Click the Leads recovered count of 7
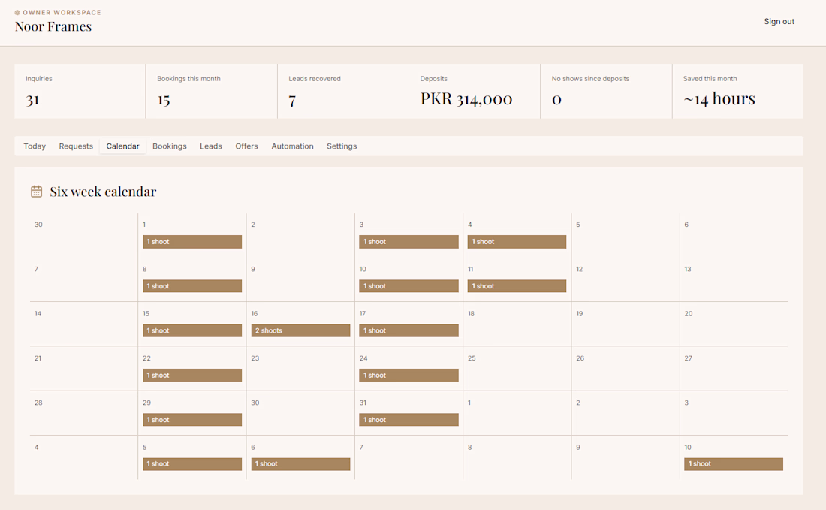826x510 pixels. coord(292,100)
